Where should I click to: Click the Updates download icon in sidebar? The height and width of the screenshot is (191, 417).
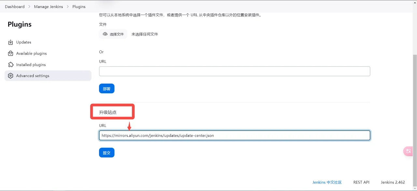pos(11,42)
